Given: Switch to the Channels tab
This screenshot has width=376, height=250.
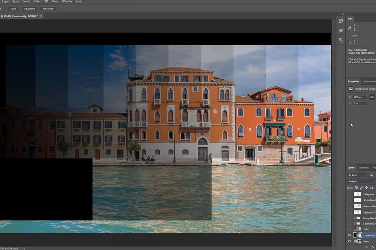Looking at the screenshot, I should click(363, 168).
